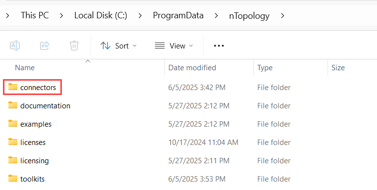Click the Type column header

pyautogui.click(x=265, y=68)
